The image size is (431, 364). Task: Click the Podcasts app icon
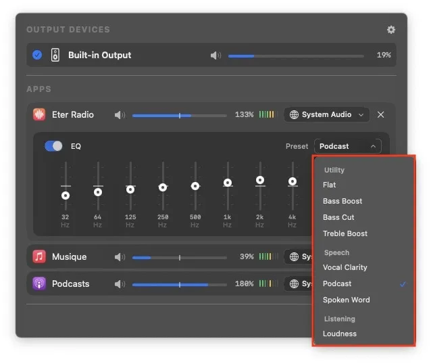39,283
